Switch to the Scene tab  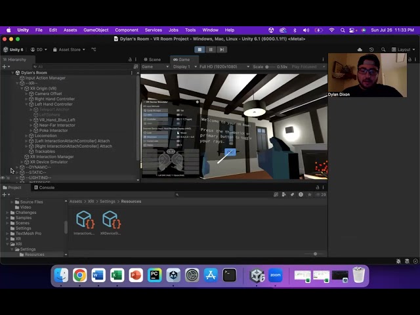click(152, 60)
